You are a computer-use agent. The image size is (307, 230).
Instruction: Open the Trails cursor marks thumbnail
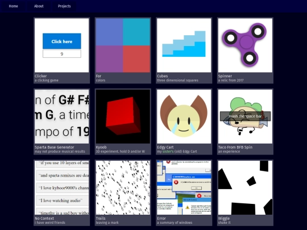pyautogui.click(x=123, y=187)
